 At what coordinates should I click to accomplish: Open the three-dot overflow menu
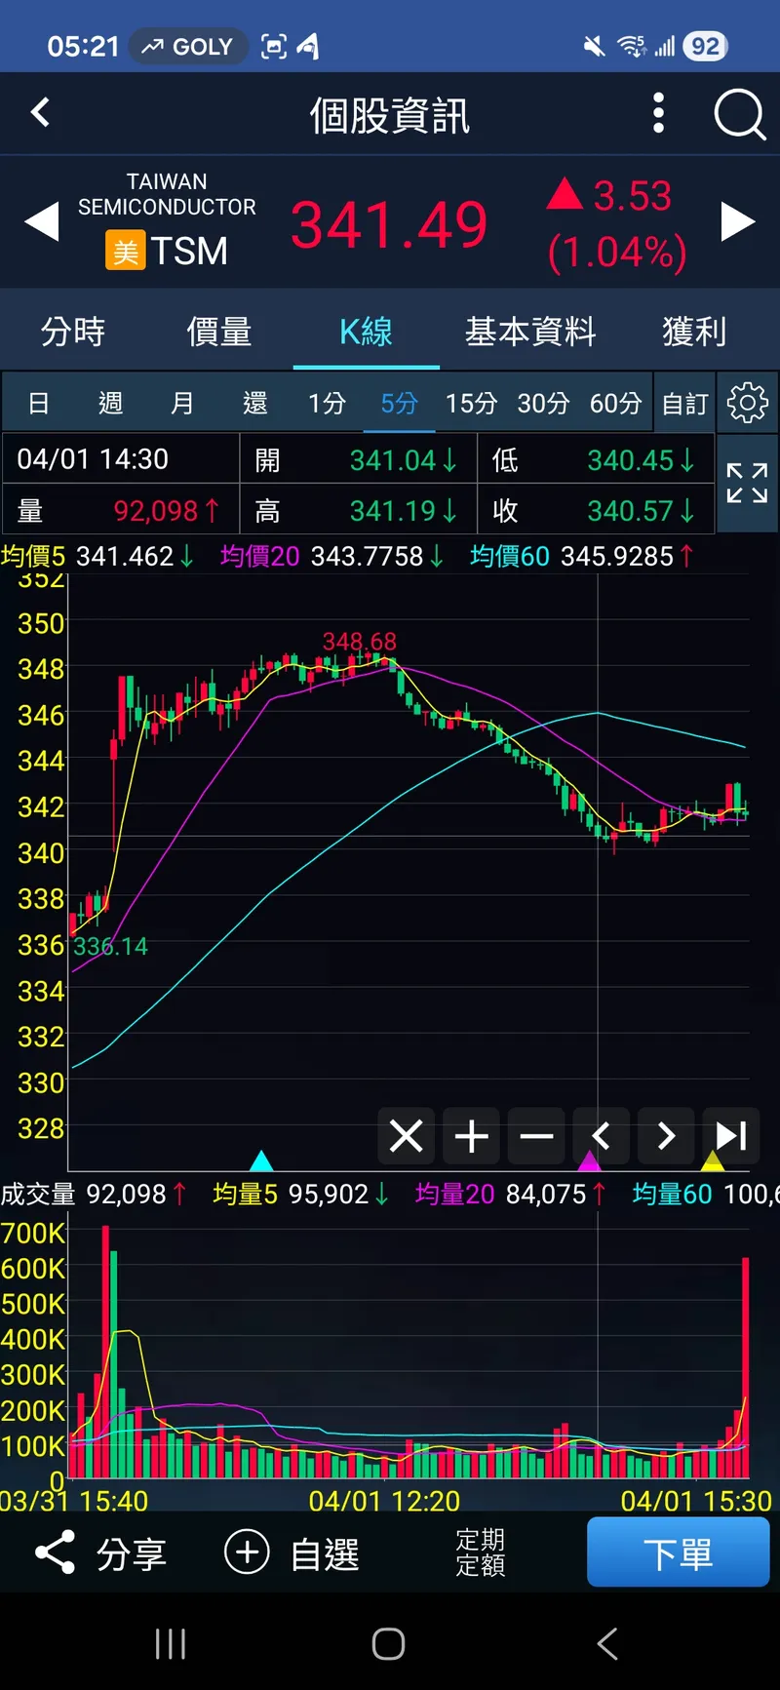click(659, 113)
